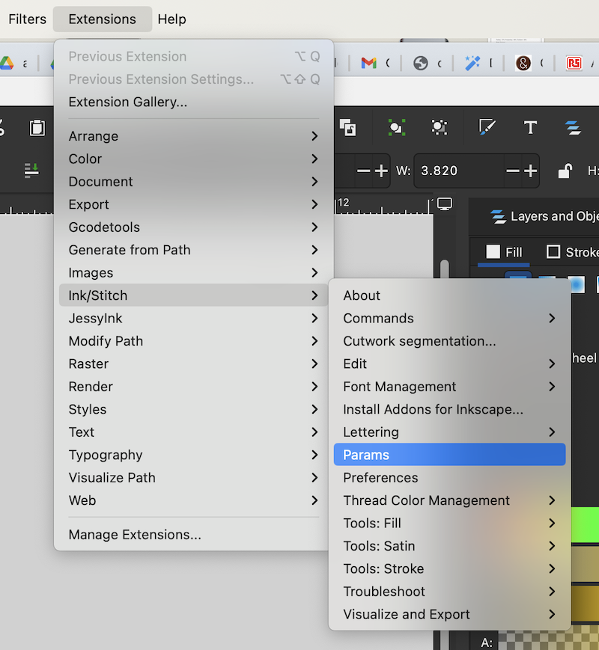Click the red RS bookmark icon
This screenshot has width=599, height=650.
[x=574, y=63]
